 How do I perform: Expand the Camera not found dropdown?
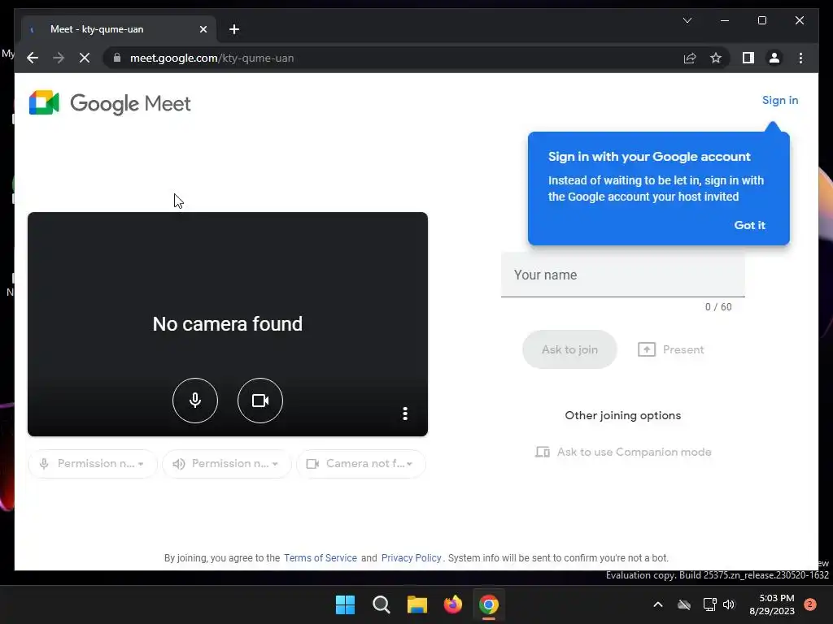[x=361, y=464]
